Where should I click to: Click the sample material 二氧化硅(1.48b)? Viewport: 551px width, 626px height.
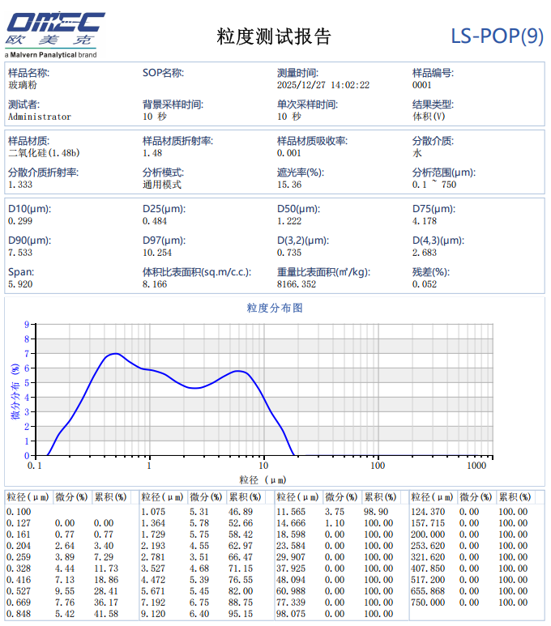coord(44,153)
